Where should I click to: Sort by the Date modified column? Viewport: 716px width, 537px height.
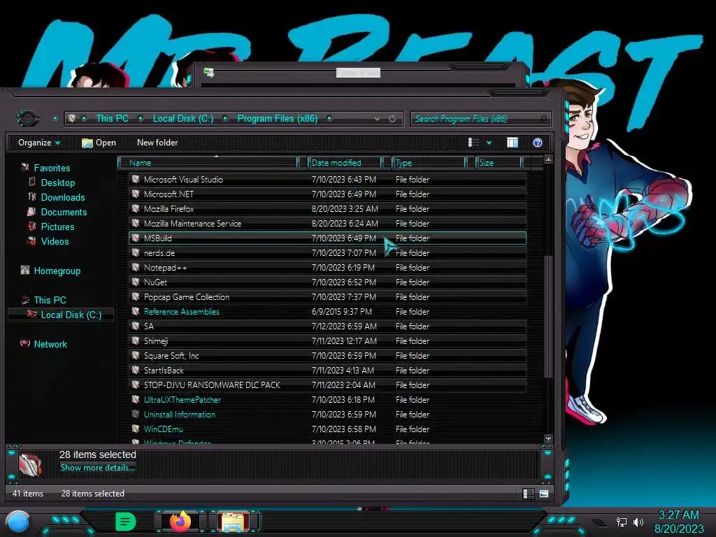(x=345, y=162)
